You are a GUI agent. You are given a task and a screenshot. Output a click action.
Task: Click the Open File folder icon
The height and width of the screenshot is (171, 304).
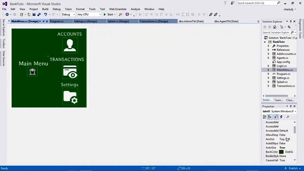[x=29, y=15]
